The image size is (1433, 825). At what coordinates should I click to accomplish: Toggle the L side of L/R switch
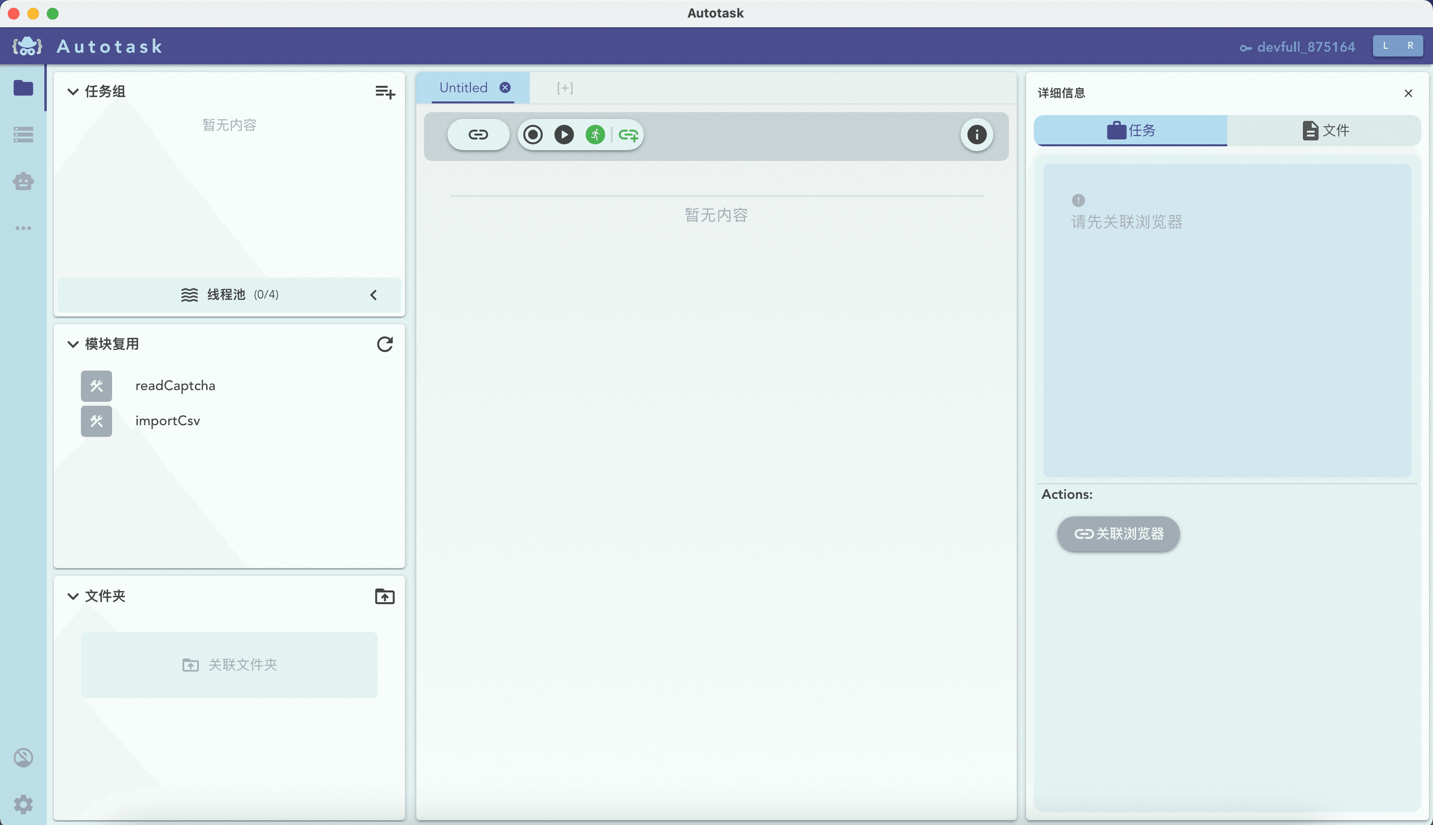pyautogui.click(x=1385, y=46)
